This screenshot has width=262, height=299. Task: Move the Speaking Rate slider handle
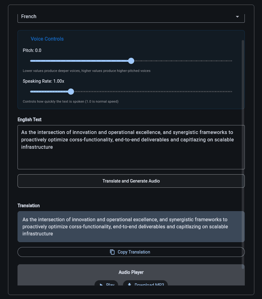pos(71,91)
